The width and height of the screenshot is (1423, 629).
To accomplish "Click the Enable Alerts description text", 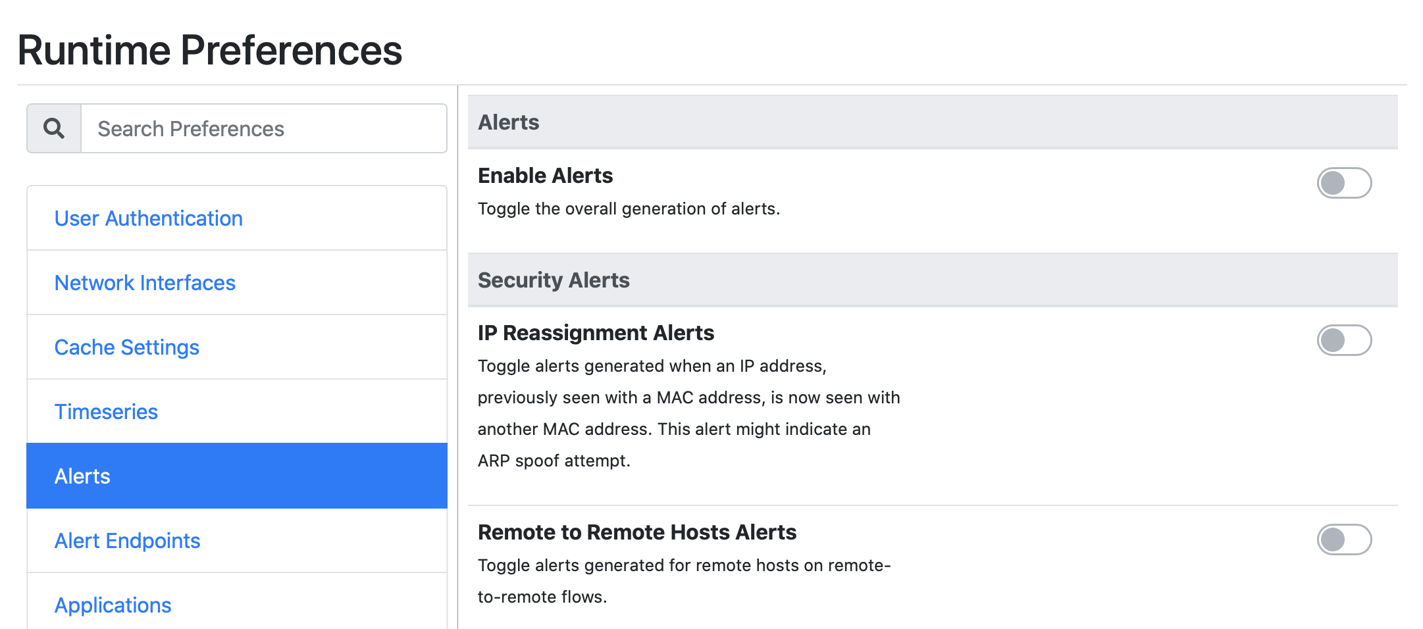I will 629,209.
